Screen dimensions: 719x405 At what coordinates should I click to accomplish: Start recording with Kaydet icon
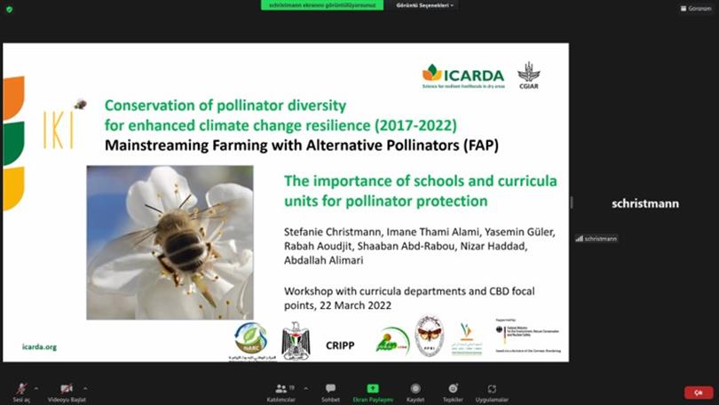(x=415, y=392)
